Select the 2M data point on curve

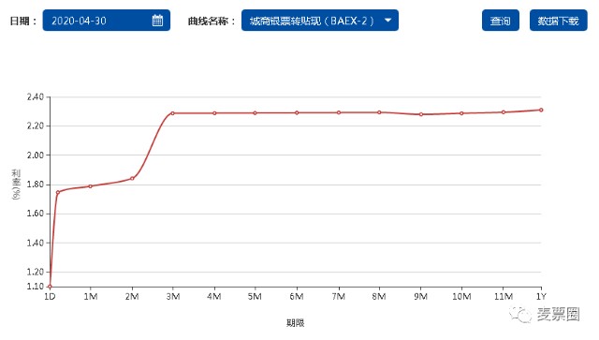tap(132, 178)
